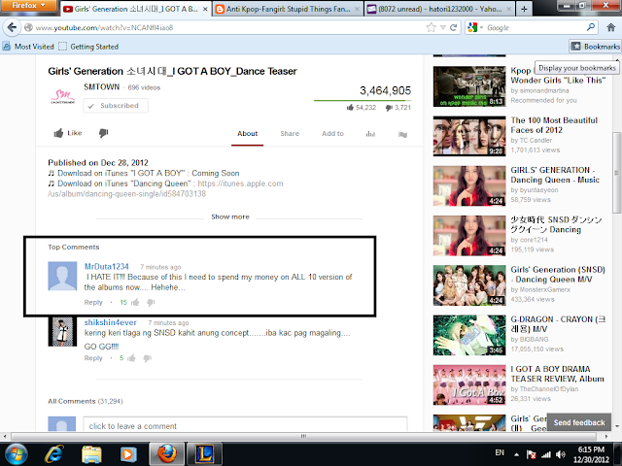
Task: Open Getting Started bookmark
Action: click(88, 47)
